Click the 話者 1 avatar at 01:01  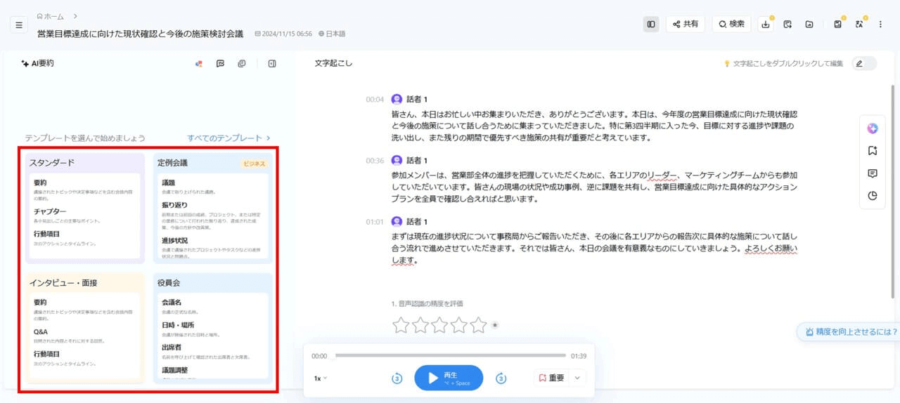397,222
